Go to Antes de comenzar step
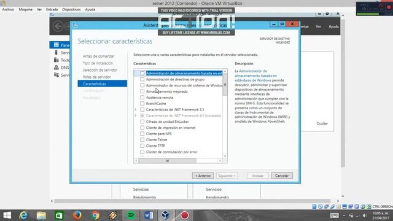The height and width of the screenshot is (221, 393). click(x=98, y=56)
